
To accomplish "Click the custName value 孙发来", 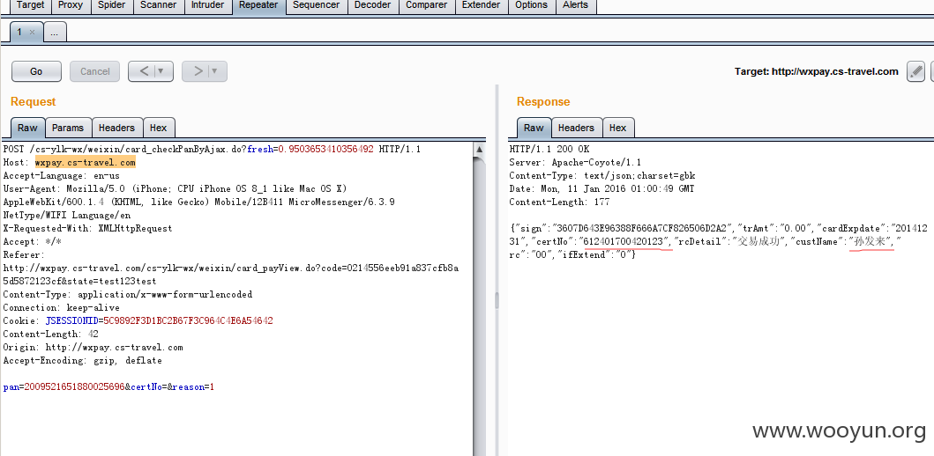I will point(871,241).
